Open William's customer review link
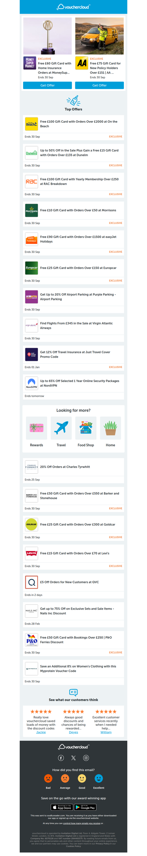This screenshot has width=147, height=856. pyautogui.click(x=106, y=732)
